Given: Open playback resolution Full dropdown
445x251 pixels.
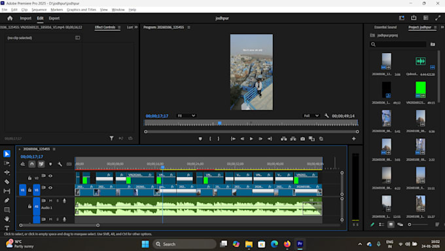Looking at the screenshot, I should [311, 116].
